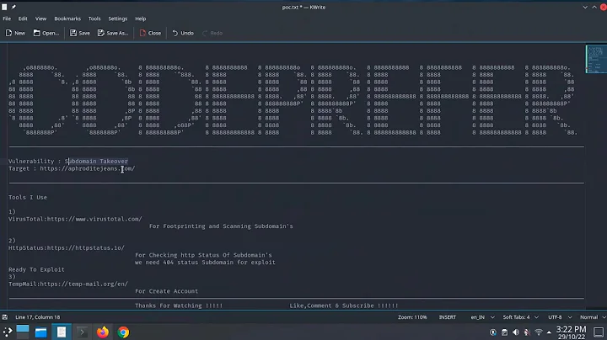Open the UTF-8 encoding dropdown
The height and width of the screenshot is (340, 607).
[x=560, y=317]
